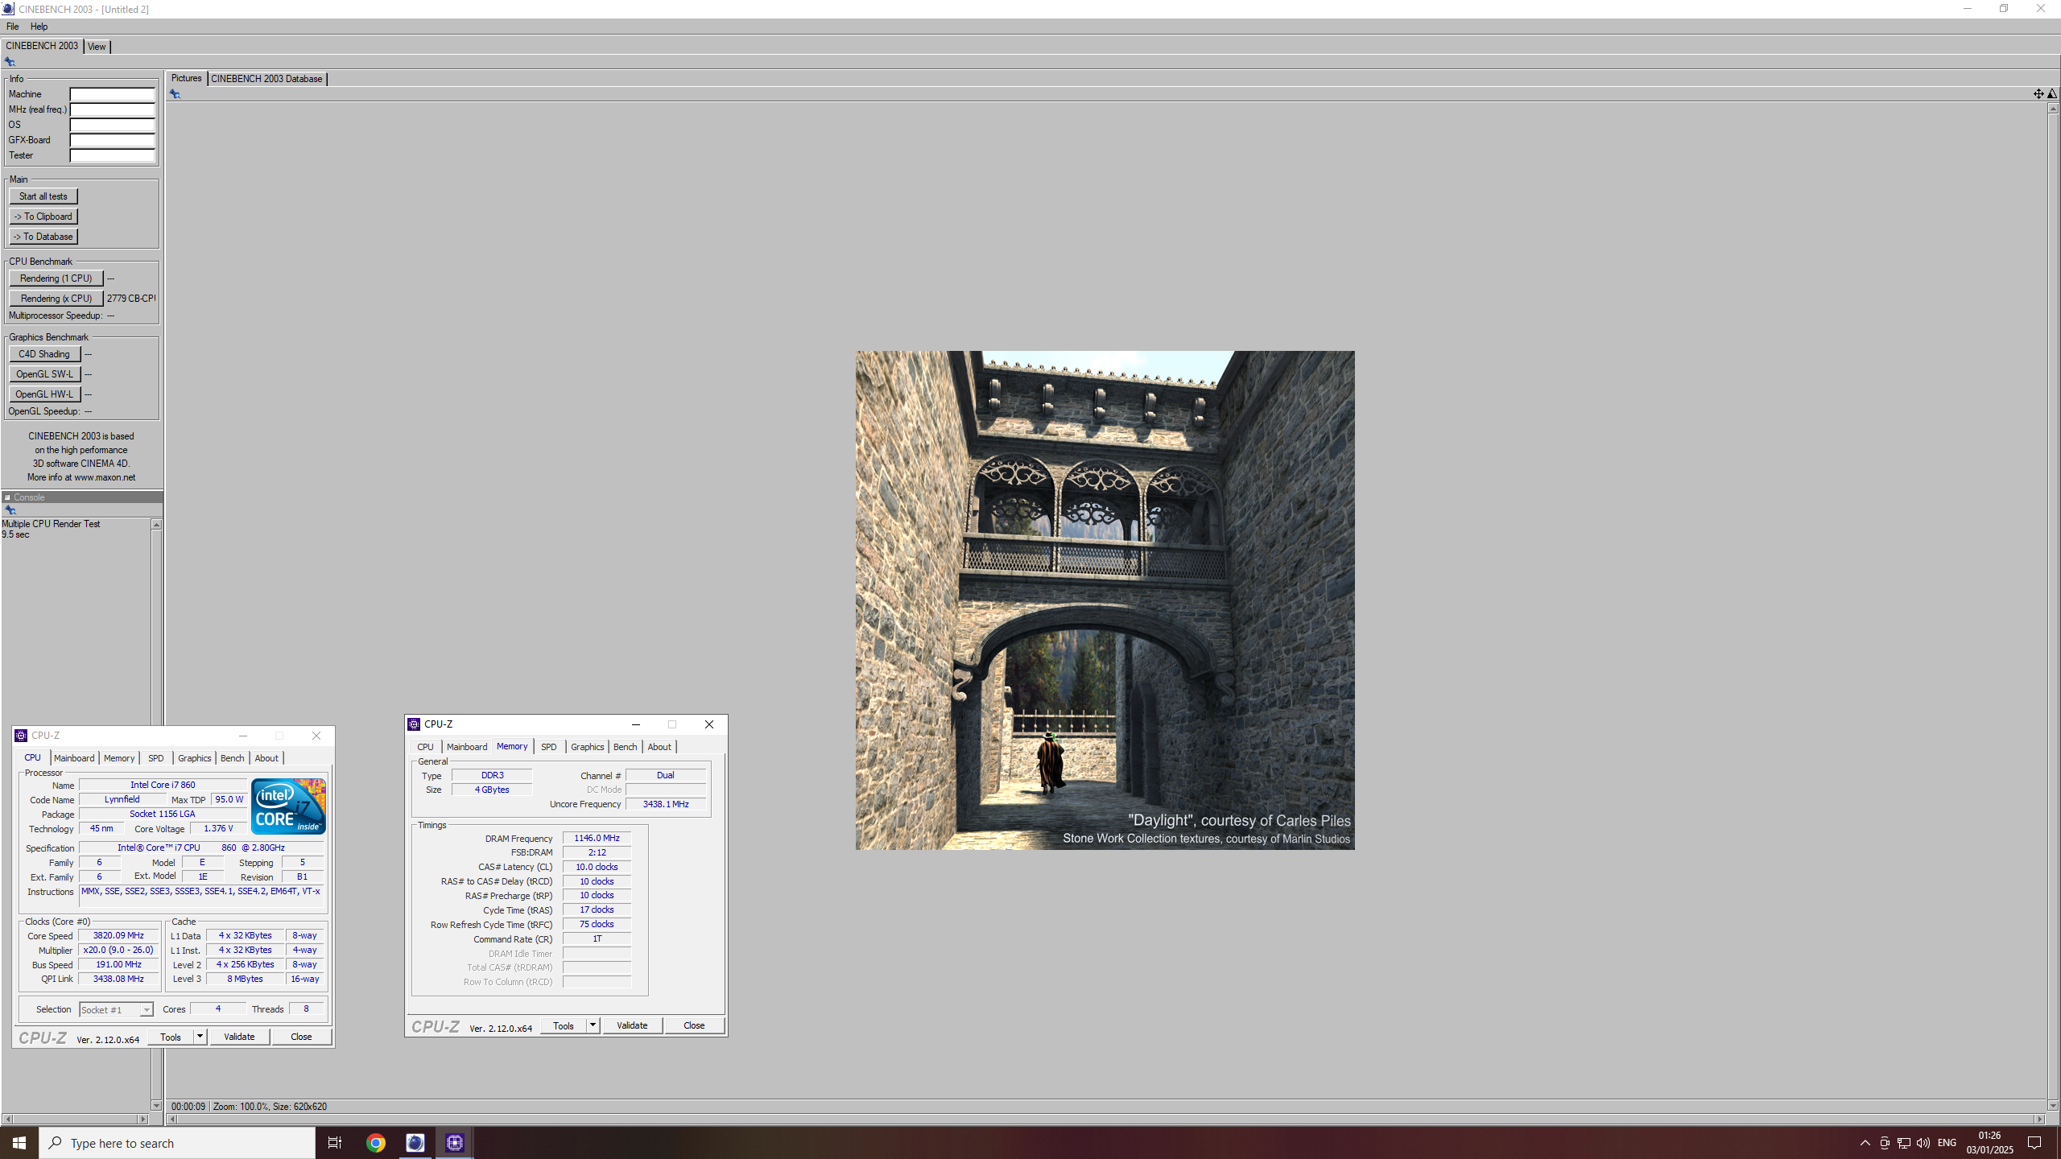Click the Cinebench app icon in title bar
The image size is (2061, 1159).
pos(8,9)
